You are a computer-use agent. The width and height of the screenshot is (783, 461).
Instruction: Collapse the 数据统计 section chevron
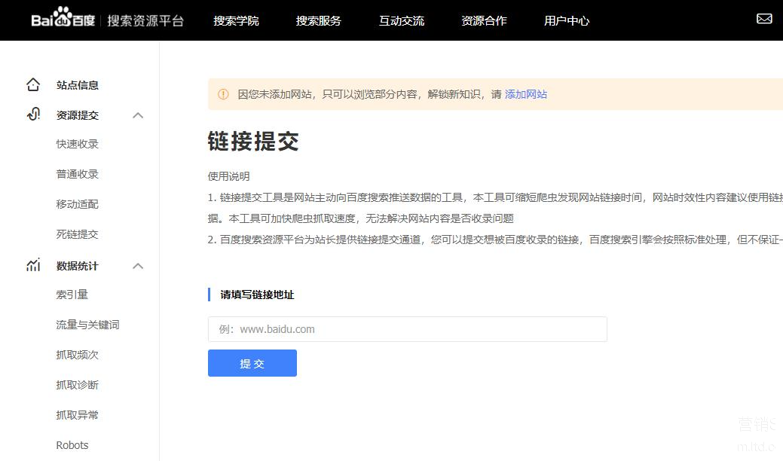click(138, 266)
